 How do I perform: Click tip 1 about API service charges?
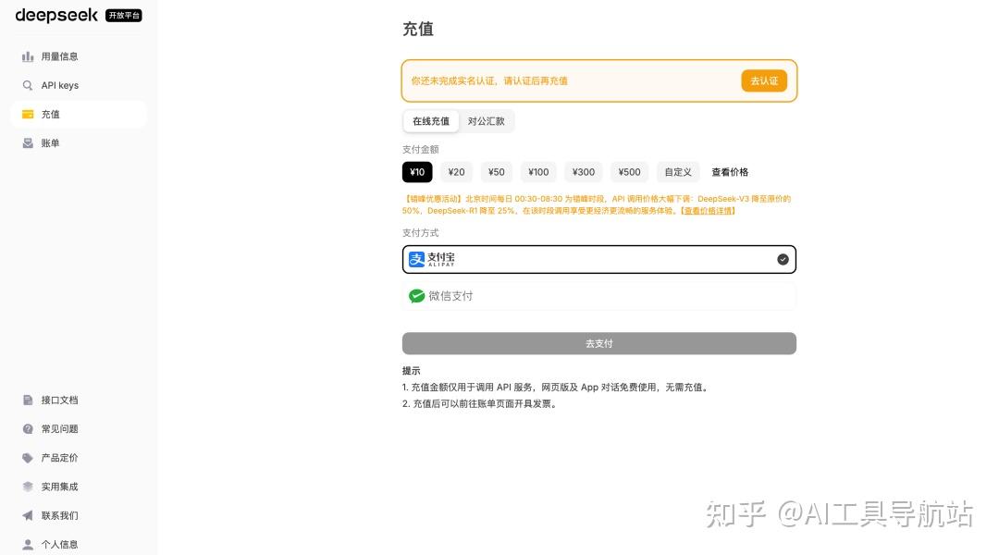[x=556, y=388]
